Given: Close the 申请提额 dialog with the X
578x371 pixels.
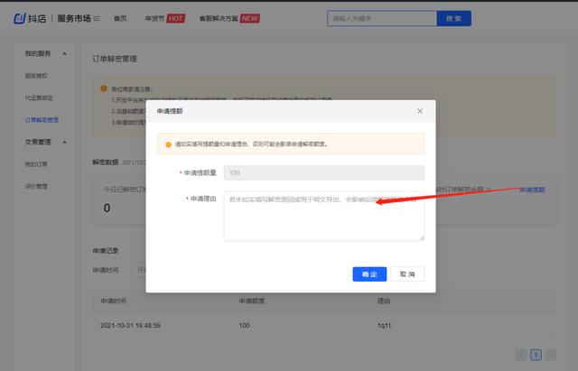Looking at the screenshot, I should coord(420,111).
